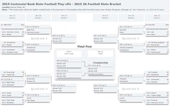The width and height of the screenshot is (170, 106).
Task: Select the Rivercrest vs Cedarville result box
Action: pyautogui.click(x=12, y=73)
